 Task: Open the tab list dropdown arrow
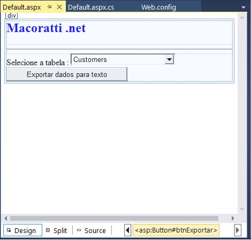tap(244, 7)
